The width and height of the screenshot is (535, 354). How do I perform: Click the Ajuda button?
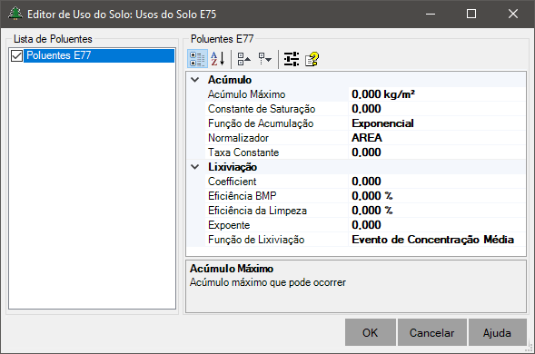pos(497,332)
